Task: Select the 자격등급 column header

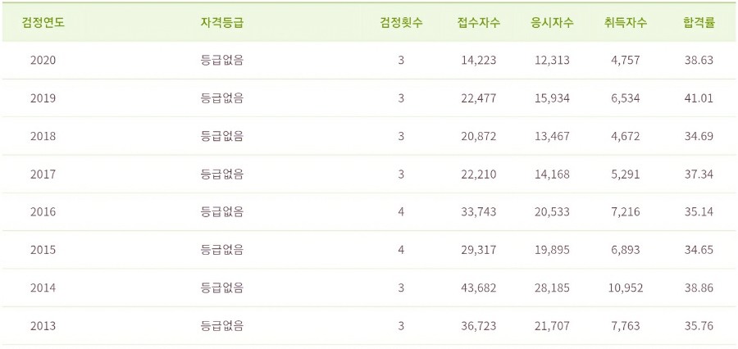Action: tap(222, 23)
